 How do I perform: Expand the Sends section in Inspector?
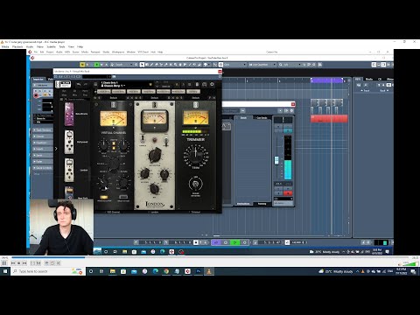coord(43,155)
